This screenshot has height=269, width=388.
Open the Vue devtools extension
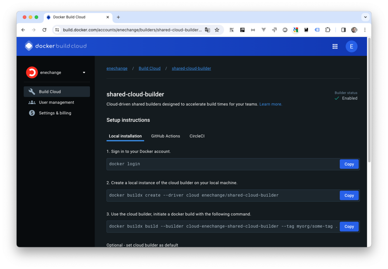point(264,30)
